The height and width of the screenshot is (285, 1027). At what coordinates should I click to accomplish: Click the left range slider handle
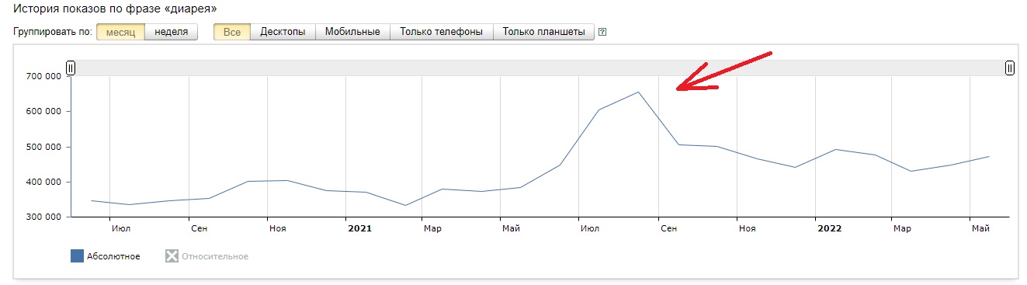click(71, 68)
